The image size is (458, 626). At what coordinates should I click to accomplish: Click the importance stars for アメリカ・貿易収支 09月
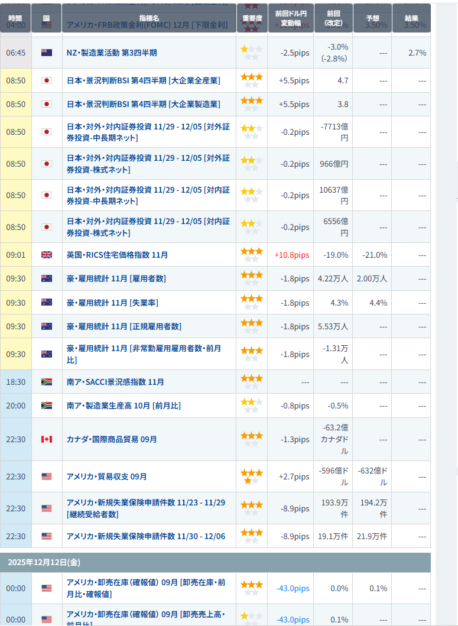[251, 476]
